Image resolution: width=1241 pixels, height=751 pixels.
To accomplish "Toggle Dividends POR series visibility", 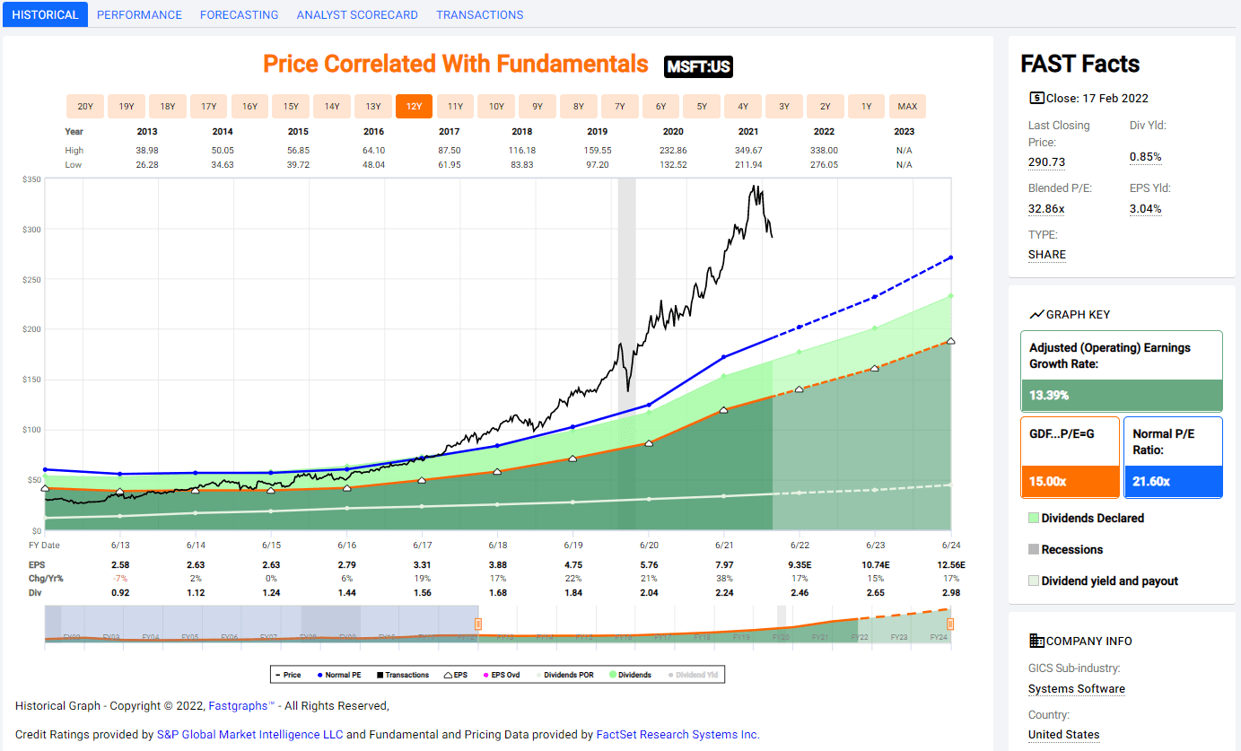I will (x=539, y=674).
